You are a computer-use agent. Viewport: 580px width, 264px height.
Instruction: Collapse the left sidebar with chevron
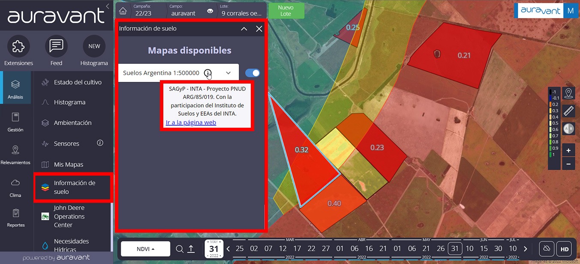107,6
